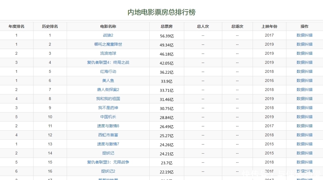
Task: Click 数据纠错 for 流浪地球
Action: (x=304, y=53)
